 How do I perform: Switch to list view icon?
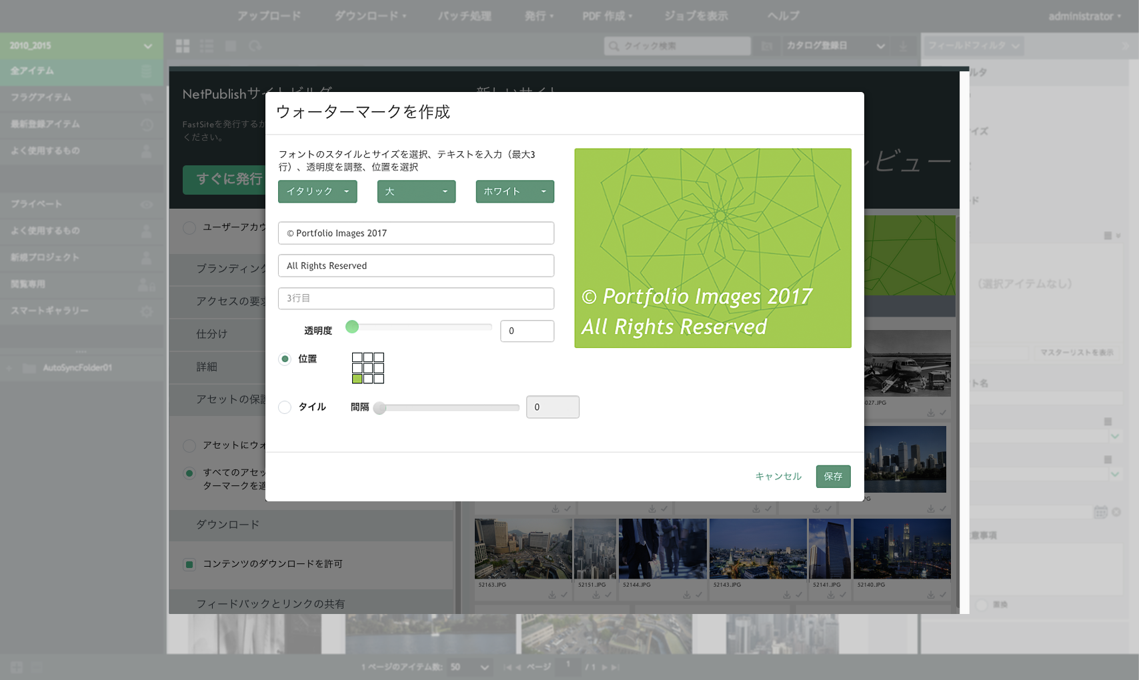207,46
